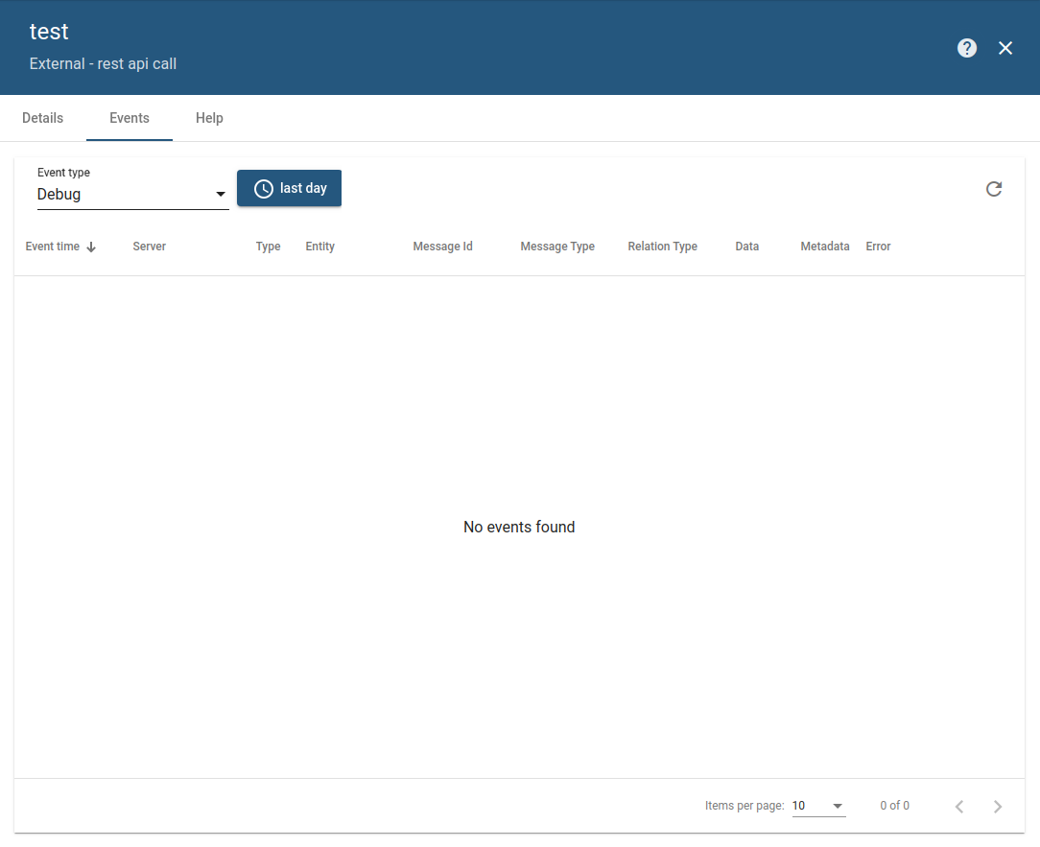Click the refresh events icon
This screenshot has width=1040, height=847.
pyautogui.click(x=994, y=189)
